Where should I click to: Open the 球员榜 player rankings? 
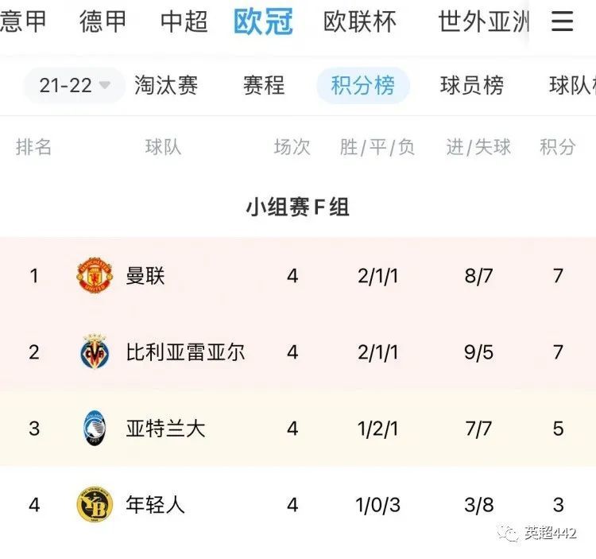click(x=472, y=85)
